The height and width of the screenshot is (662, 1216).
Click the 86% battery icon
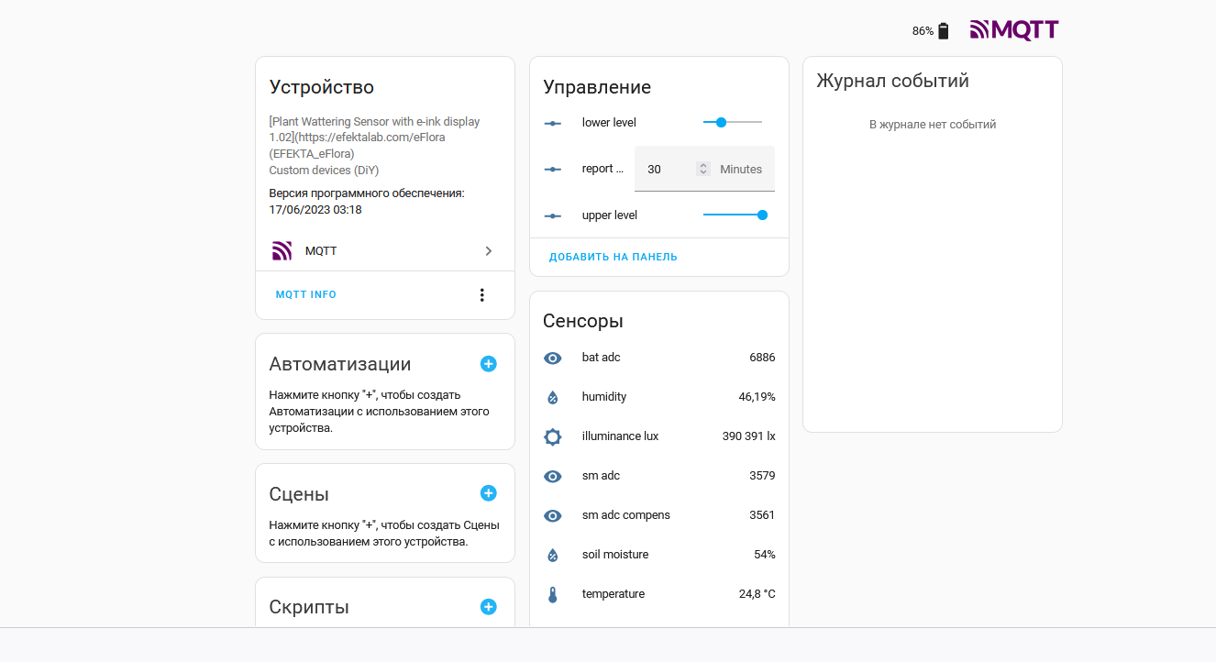[x=944, y=31]
